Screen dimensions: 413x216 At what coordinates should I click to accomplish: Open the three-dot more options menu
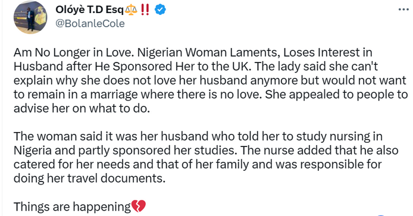[403, 10]
